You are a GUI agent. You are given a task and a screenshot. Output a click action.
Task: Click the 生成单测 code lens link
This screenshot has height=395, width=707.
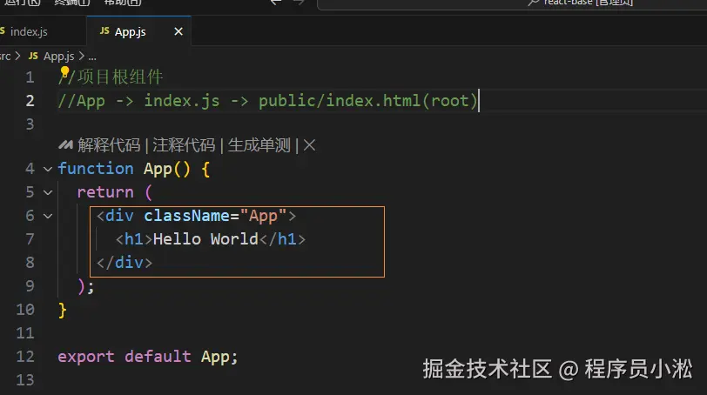(x=259, y=145)
